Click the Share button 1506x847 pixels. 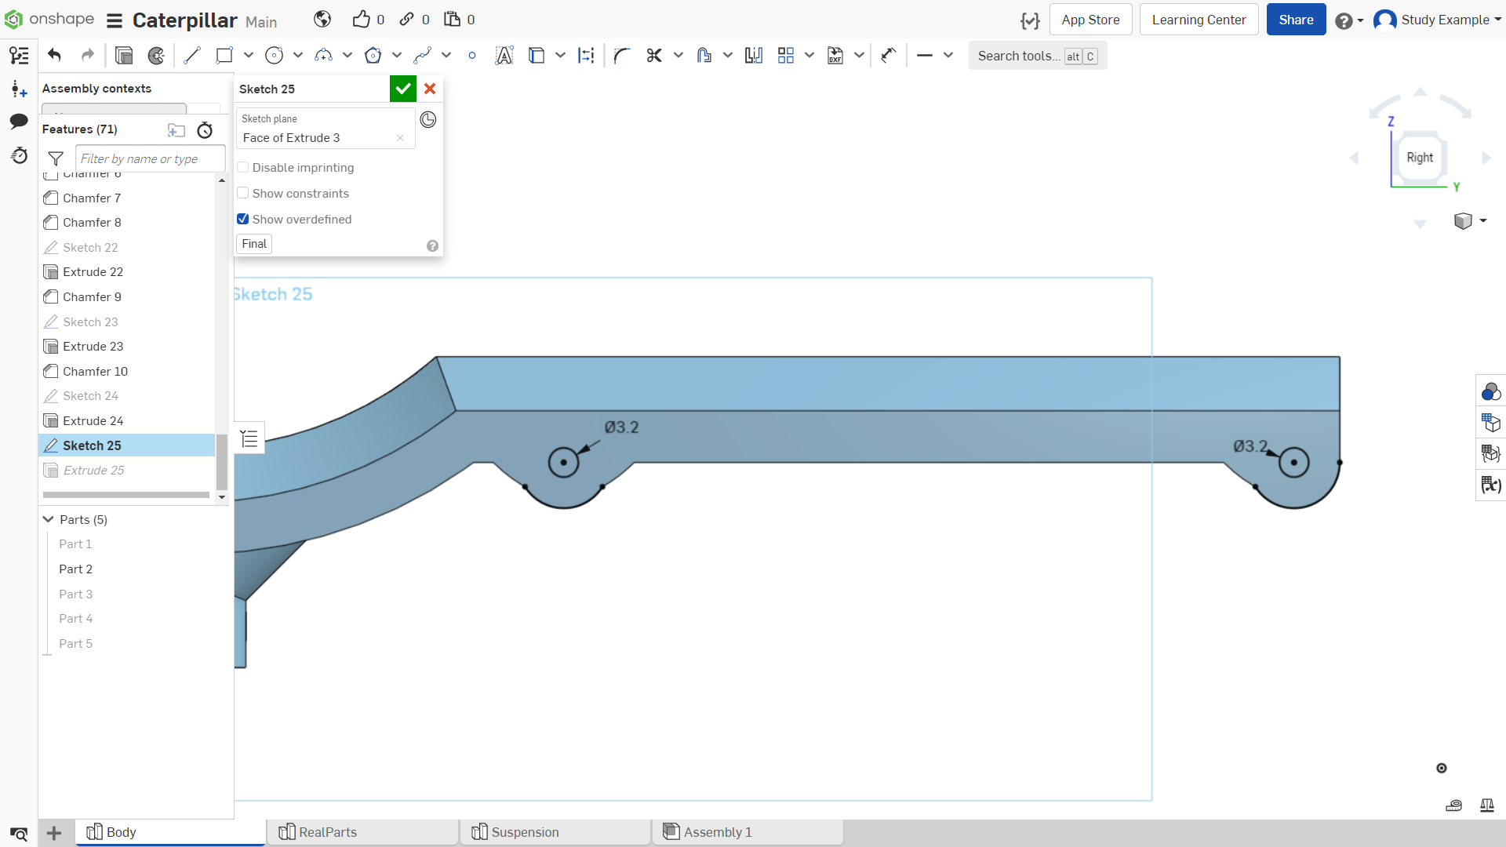1296,20
